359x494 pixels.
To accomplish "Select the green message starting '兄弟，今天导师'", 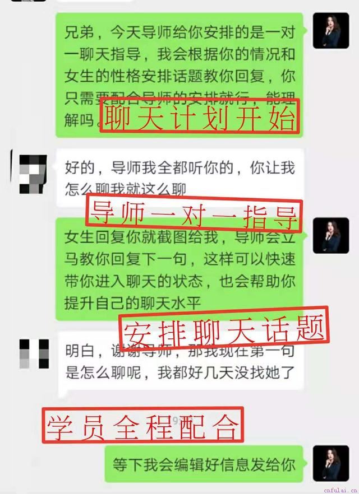I will [179, 75].
